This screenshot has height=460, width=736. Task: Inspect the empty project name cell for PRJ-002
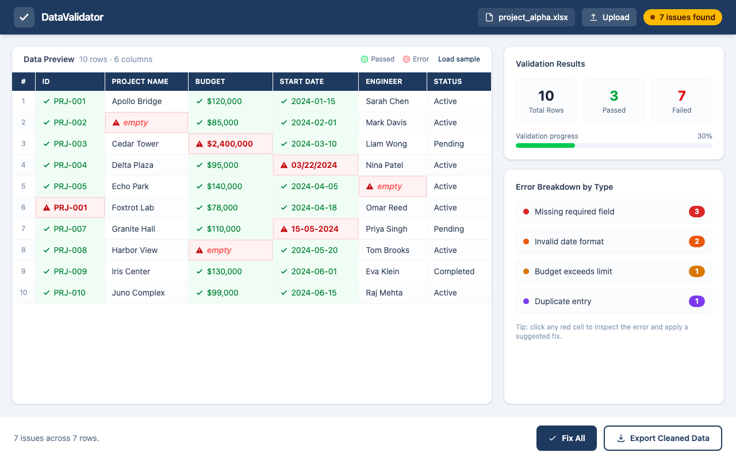point(147,122)
